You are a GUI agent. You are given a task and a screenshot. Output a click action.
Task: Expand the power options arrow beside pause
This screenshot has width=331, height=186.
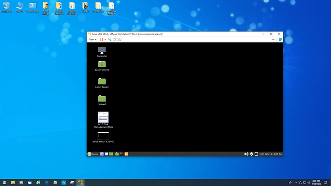(105, 39)
